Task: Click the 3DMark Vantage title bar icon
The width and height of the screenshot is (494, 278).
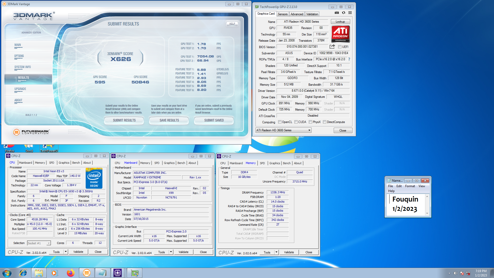Action: [x=4, y=4]
